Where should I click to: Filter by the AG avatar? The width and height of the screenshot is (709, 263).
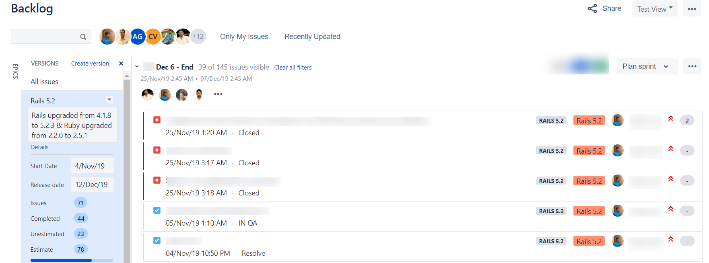click(138, 37)
